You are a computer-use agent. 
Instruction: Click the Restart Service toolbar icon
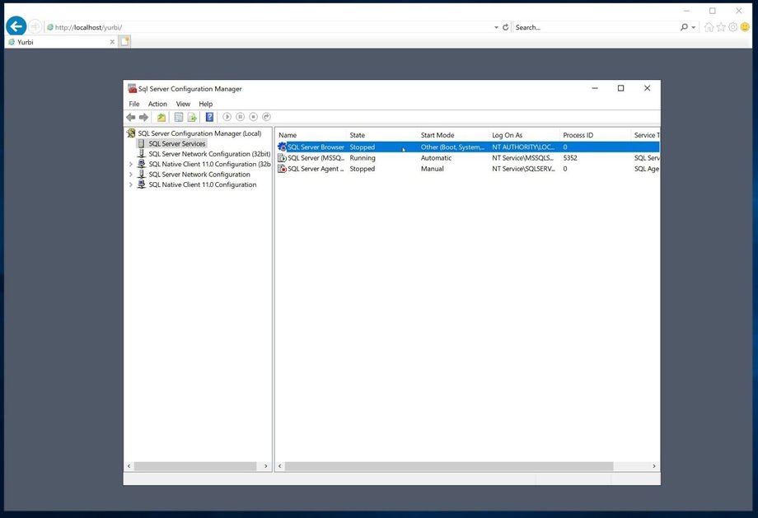point(266,117)
